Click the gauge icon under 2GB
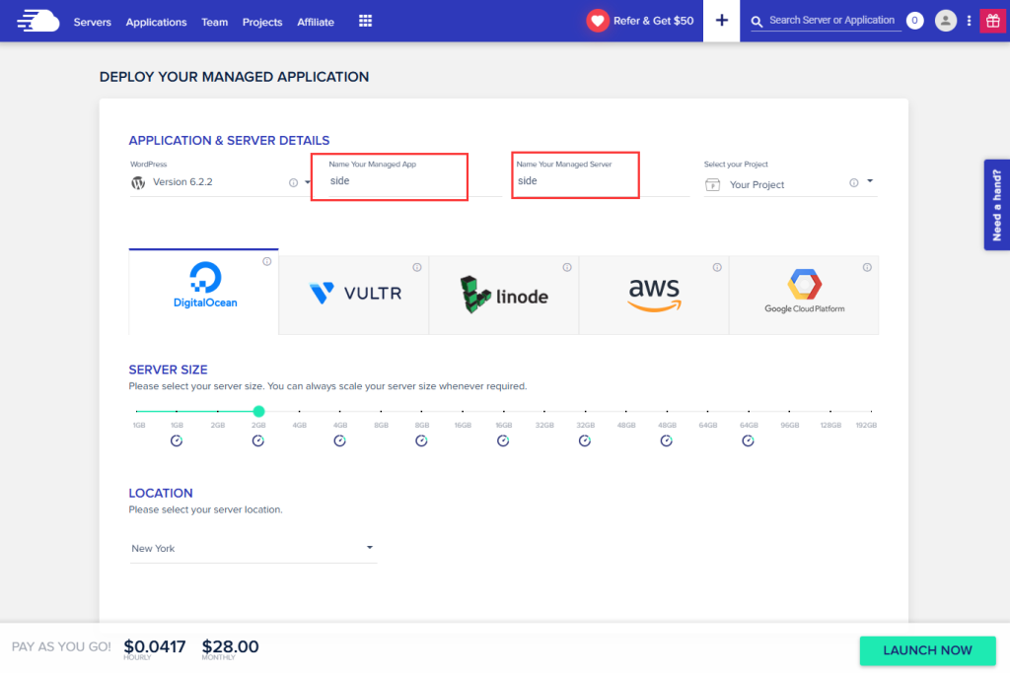The height and width of the screenshot is (673, 1010). 258,440
